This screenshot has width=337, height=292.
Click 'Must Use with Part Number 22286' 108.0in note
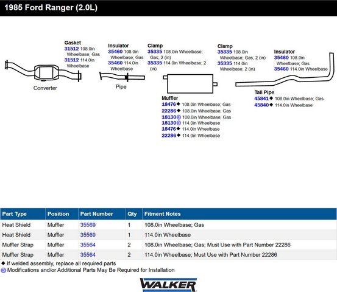[249, 245]
